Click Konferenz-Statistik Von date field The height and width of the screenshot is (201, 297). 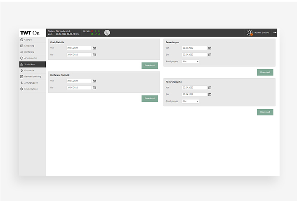tap(79, 81)
